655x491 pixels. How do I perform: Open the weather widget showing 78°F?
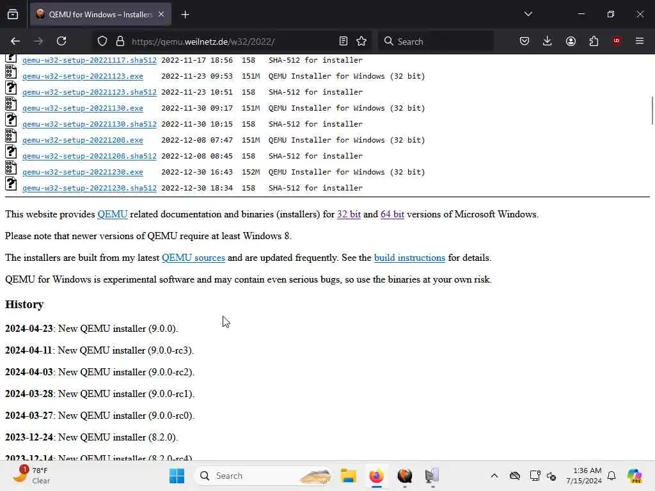(x=31, y=476)
